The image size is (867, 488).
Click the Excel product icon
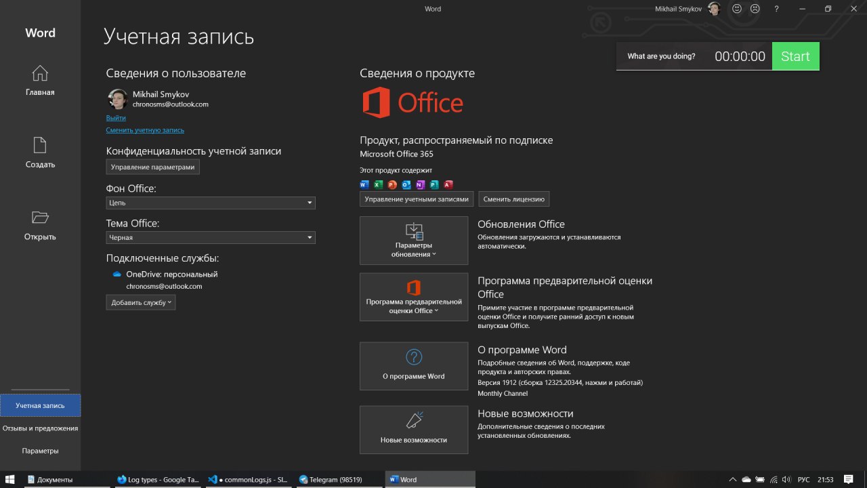tap(379, 184)
